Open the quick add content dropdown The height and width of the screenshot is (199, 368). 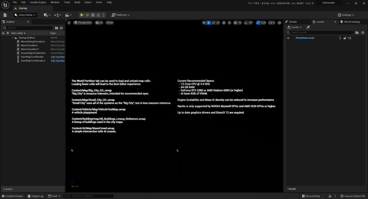[47, 15]
